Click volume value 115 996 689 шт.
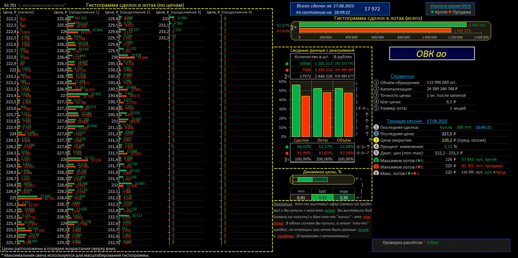 tap(441, 82)
